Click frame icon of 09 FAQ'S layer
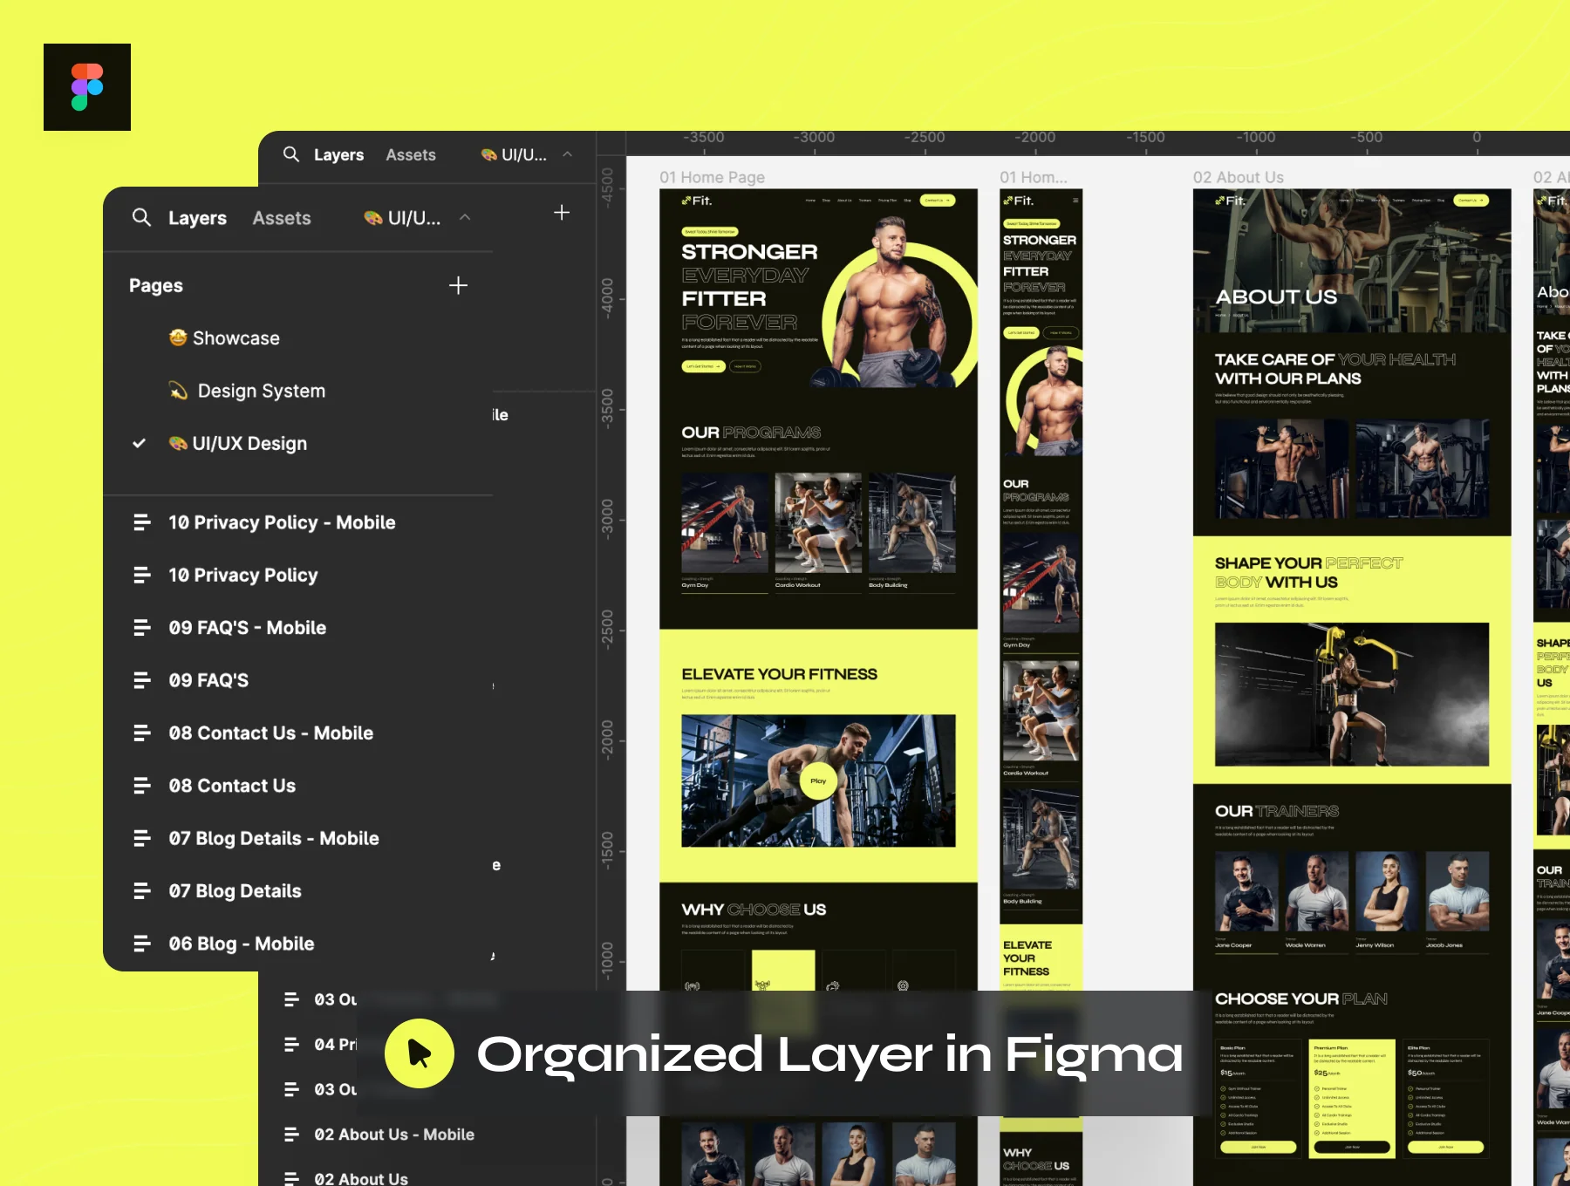1570x1186 pixels. [x=141, y=680]
